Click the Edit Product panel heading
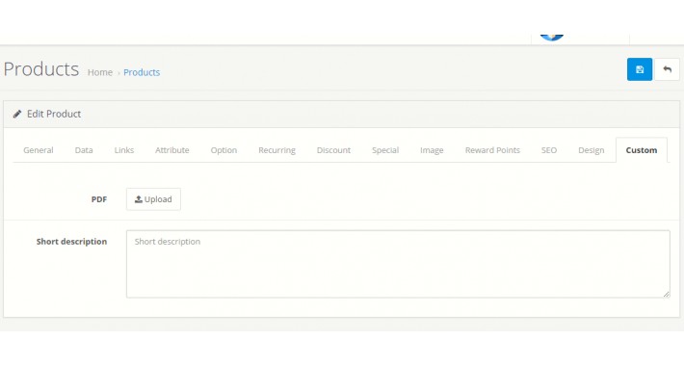Image resolution: width=684 pixels, height=366 pixels. point(54,114)
